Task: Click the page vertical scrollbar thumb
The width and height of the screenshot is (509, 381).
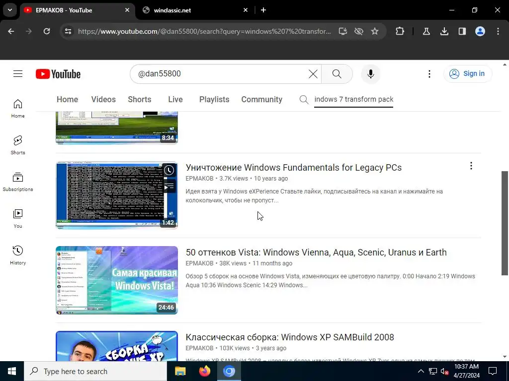Action: pyautogui.click(x=505, y=223)
